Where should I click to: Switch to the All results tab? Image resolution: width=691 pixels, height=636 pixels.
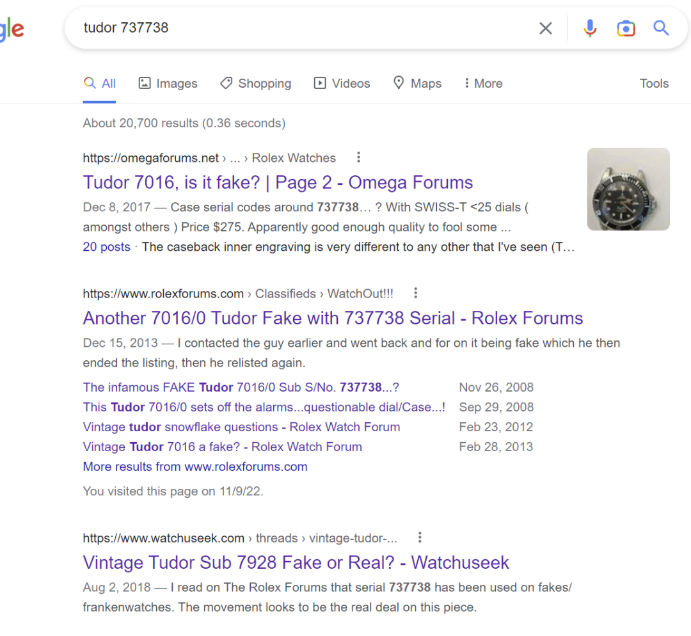(100, 83)
